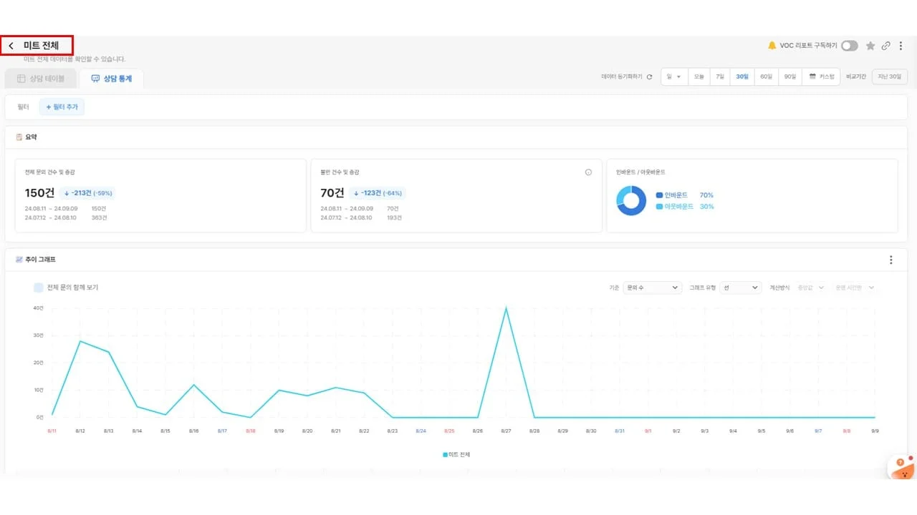The image size is (917, 515).
Task: Click the orange chat help icon
Action: (902, 469)
